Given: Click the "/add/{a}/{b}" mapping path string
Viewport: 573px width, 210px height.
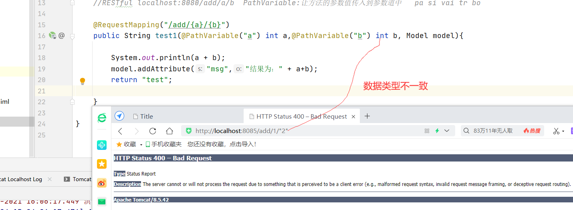Looking at the screenshot, I should pyautogui.click(x=194, y=25).
